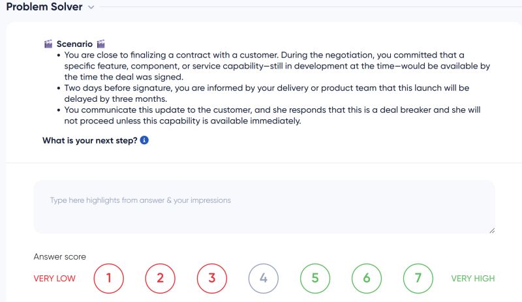522x302 pixels.
Task: Select answer score 1
Action: click(x=109, y=279)
